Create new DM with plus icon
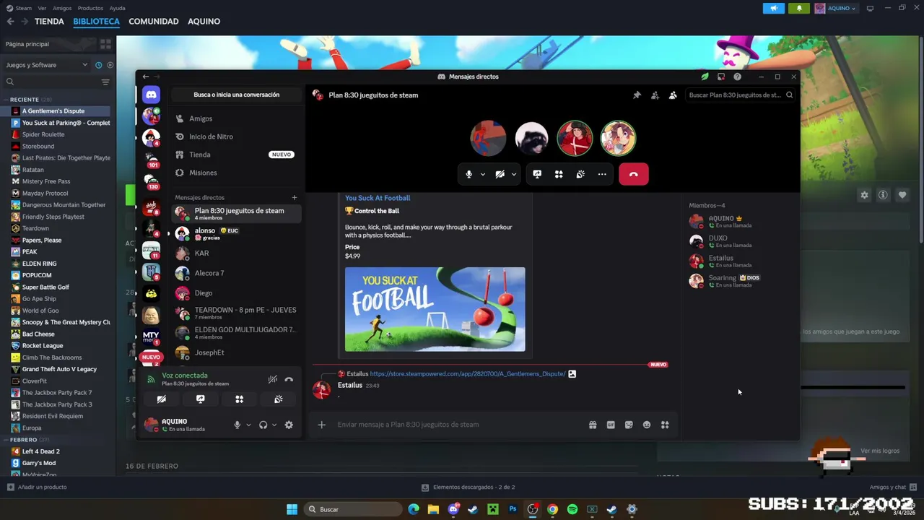 pyautogui.click(x=294, y=197)
